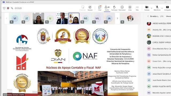Click the red recording indicator
This screenshot has width=171, height=96.
tap(8, 8)
